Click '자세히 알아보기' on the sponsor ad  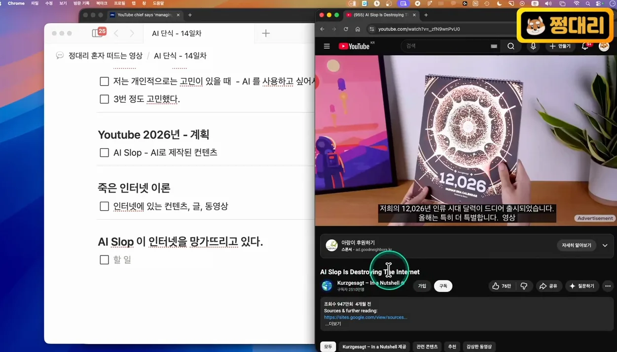(x=576, y=245)
